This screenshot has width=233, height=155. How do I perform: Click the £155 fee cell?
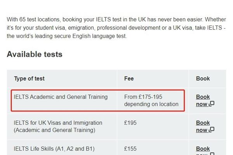[x=130, y=149]
